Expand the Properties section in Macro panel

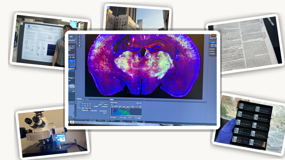213,54
